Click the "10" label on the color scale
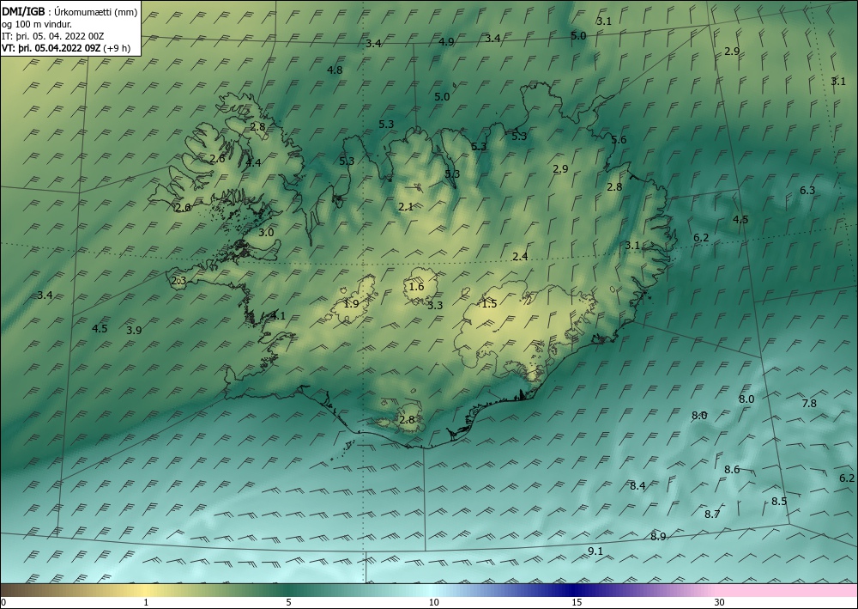858x609 pixels. [x=433, y=602]
